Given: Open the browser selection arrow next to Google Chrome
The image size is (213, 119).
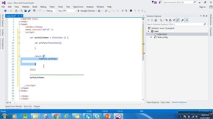Looking at the screenshot, I should tap(96, 11).
